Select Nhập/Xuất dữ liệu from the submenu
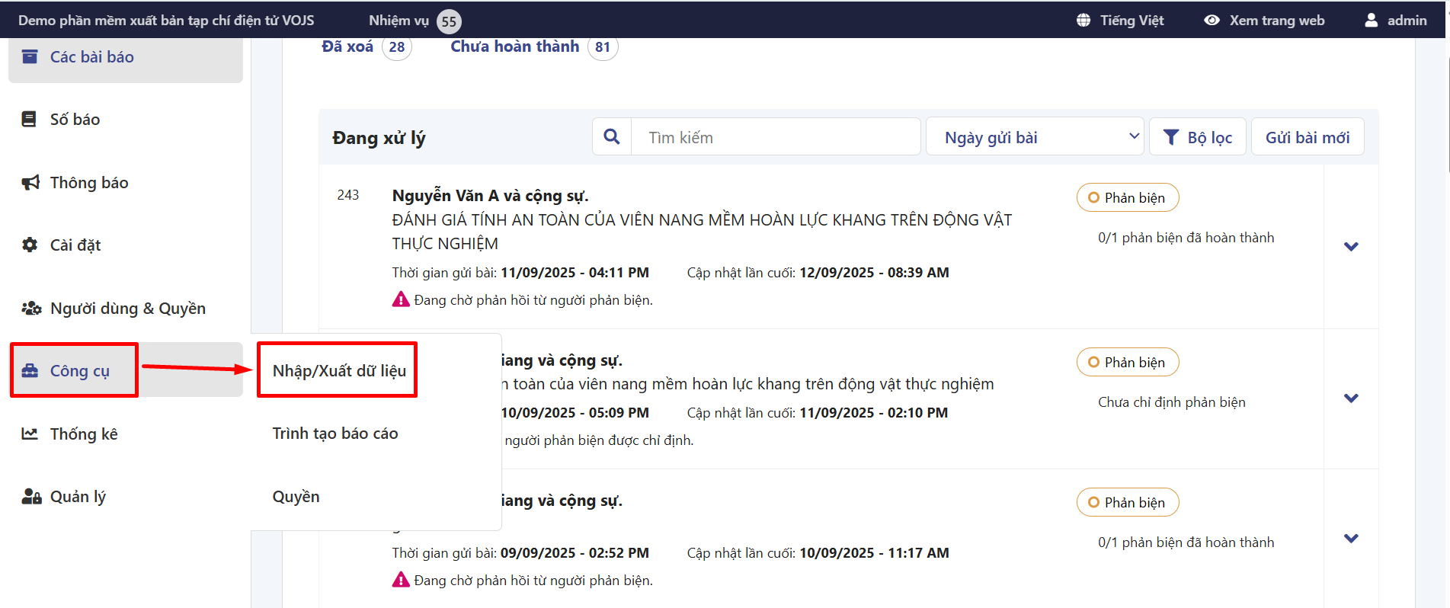The width and height of the screenshot is (1450, 608). click(x=339, y=371)
